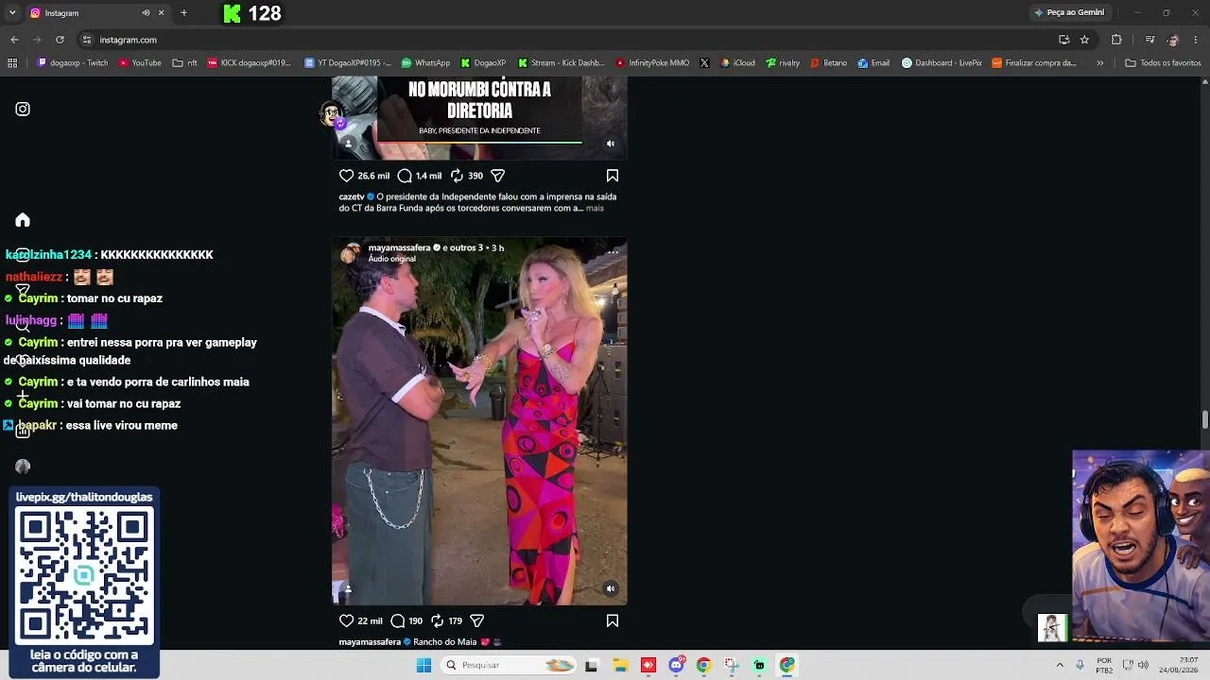
Task: Open the iCloud bookmark
Action: [737, 63]
